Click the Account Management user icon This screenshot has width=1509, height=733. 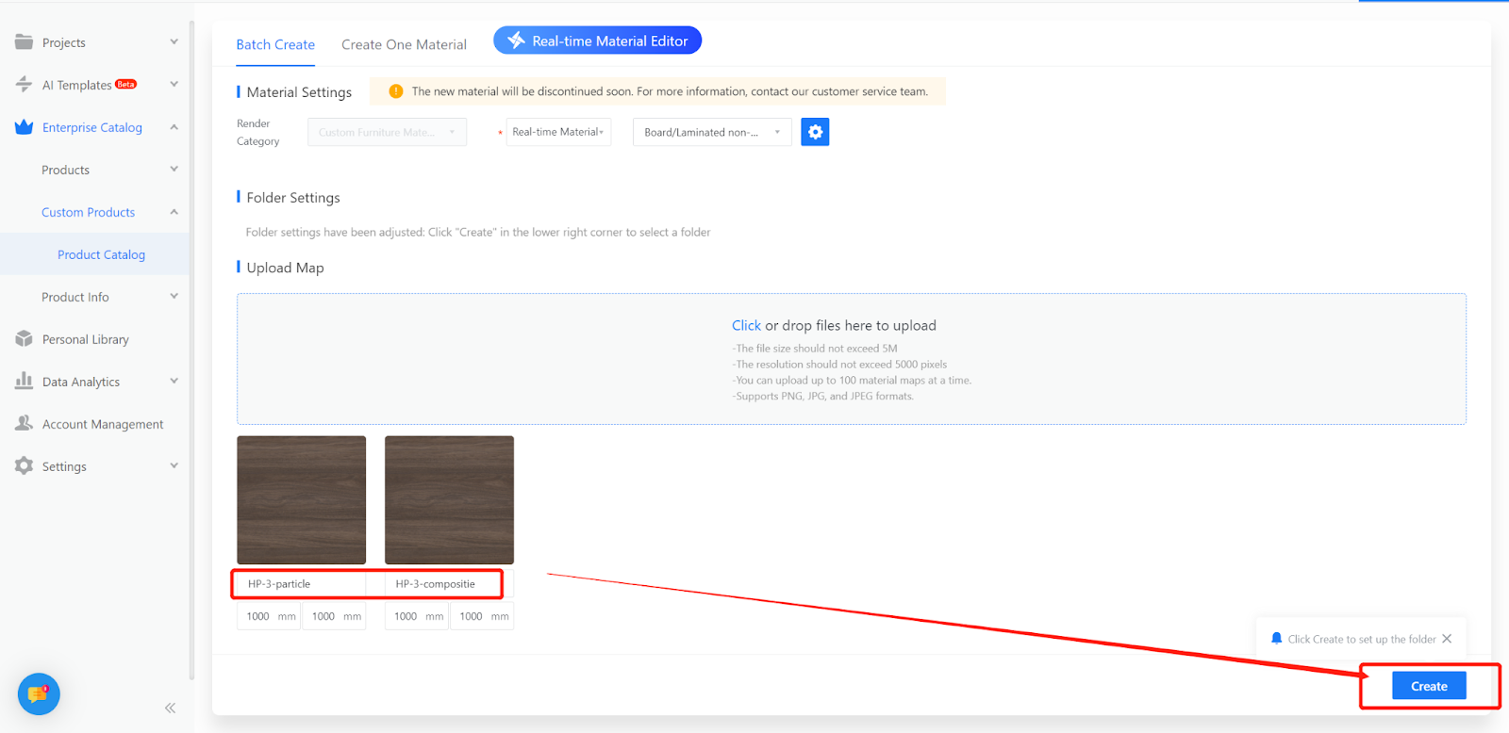click(x=24, y=424)
